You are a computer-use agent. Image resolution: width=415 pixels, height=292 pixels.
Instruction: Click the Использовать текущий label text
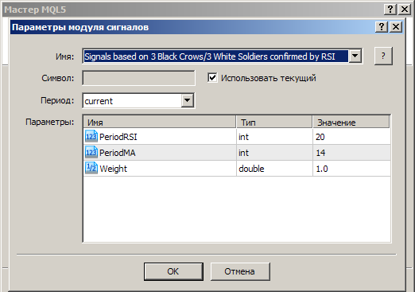pyautogui.click(x=269, y=78)
